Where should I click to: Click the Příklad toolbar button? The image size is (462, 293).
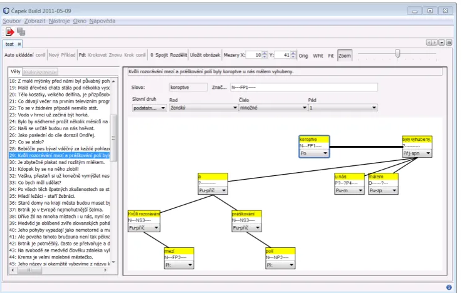click(68, 55)
